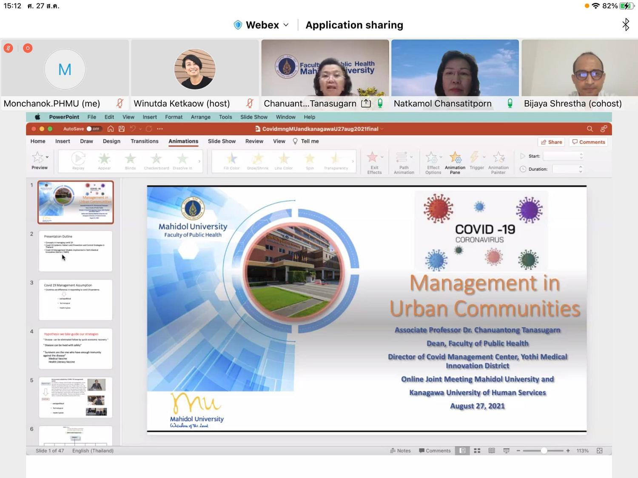Switch to slide sorter view icon
This screenshot has height=478, width=638.
477,450
